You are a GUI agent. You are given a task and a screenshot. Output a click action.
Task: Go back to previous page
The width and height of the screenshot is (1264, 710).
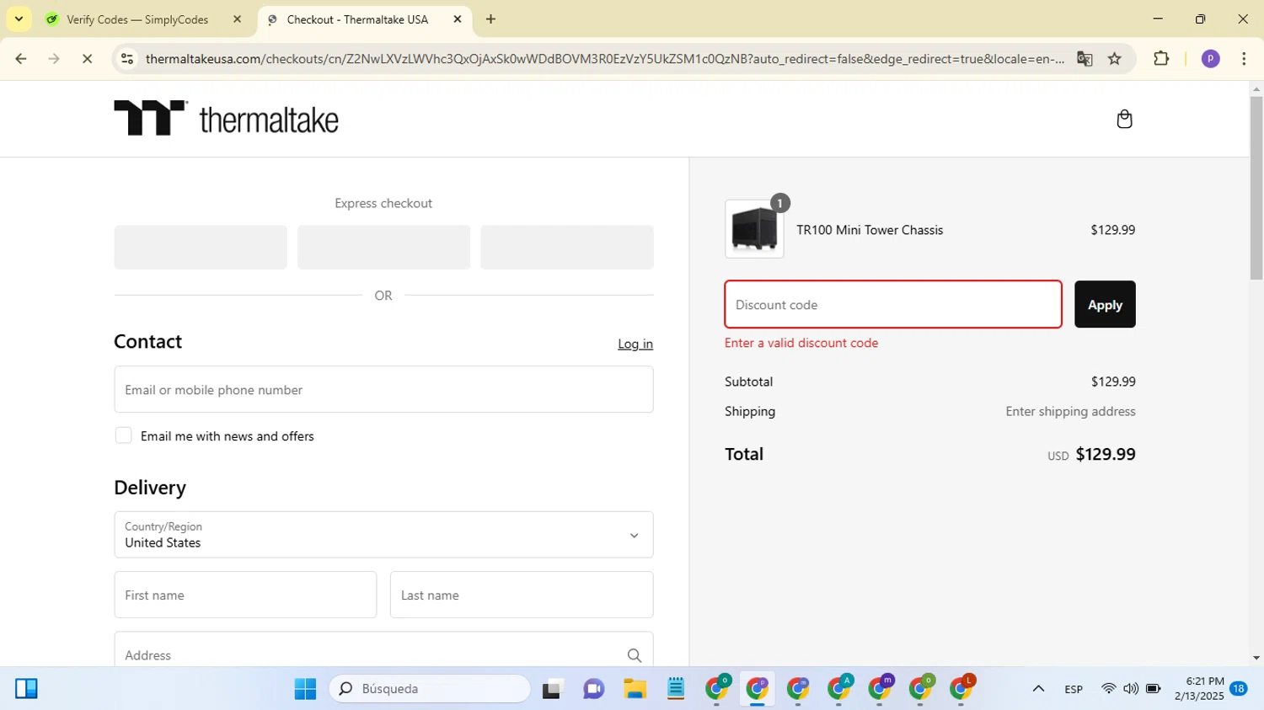pos(21,59)
